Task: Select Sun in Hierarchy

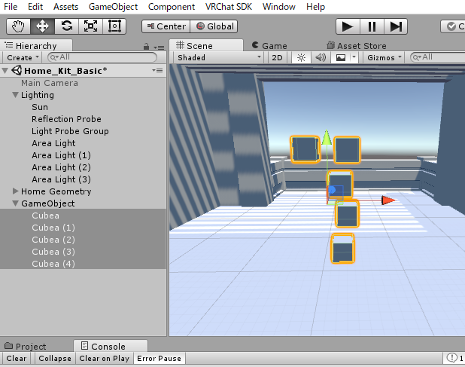Action: tap(83, 107)
